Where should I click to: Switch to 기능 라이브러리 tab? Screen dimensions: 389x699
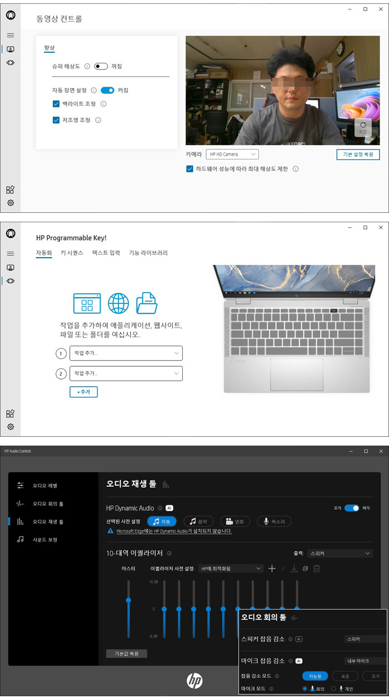point(148,253)
